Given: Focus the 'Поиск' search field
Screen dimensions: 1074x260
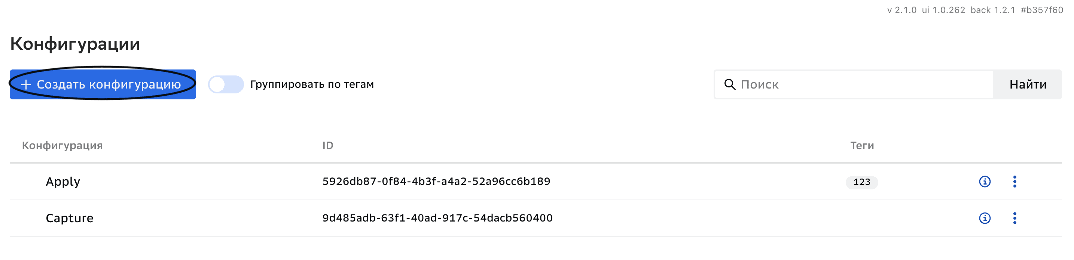Looking at the screenshot, I should point(863,84).
